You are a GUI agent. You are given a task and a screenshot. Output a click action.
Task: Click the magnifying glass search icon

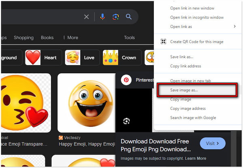point(129,17)
